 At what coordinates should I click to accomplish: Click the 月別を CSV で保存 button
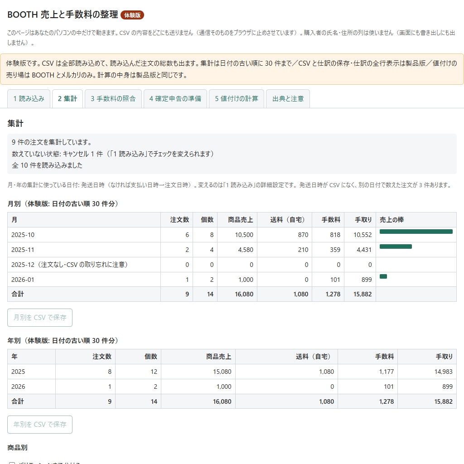(40, 318)
